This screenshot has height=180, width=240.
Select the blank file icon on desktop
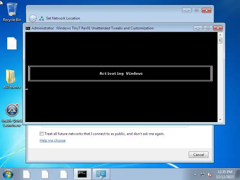12,43
